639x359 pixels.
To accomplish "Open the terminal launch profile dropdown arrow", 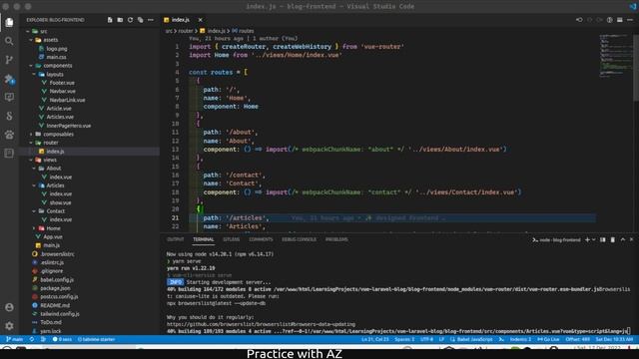I will click(x=594, y=239).
